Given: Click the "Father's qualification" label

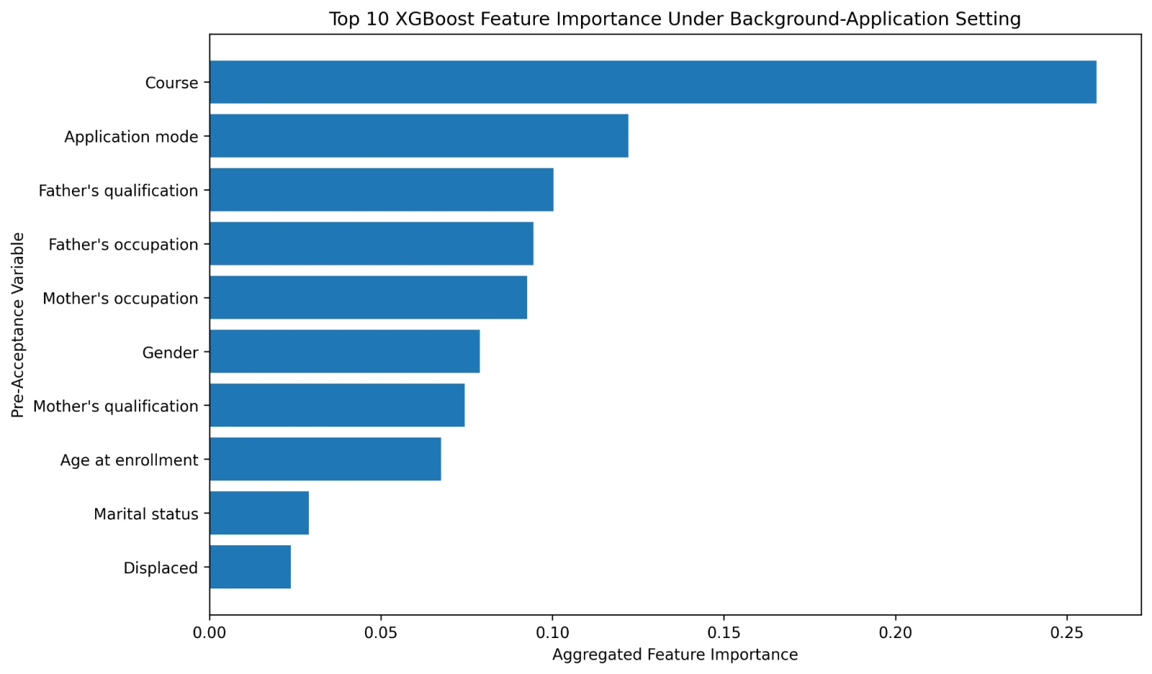Looking at the screenshot, I should (x=118, y=191).
